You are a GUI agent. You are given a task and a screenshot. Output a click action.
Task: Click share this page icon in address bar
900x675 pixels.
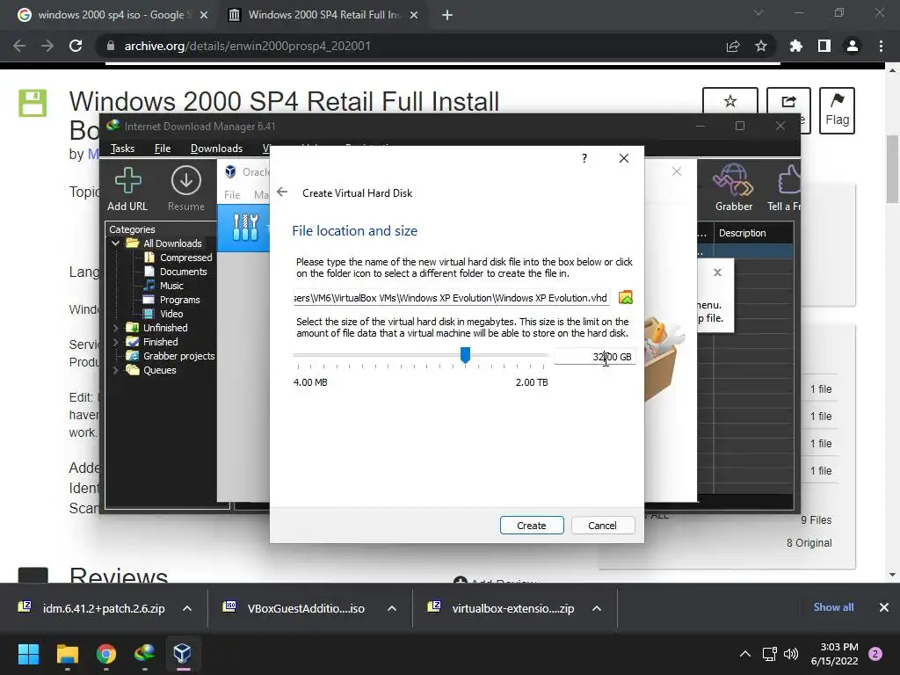[733, 46]
